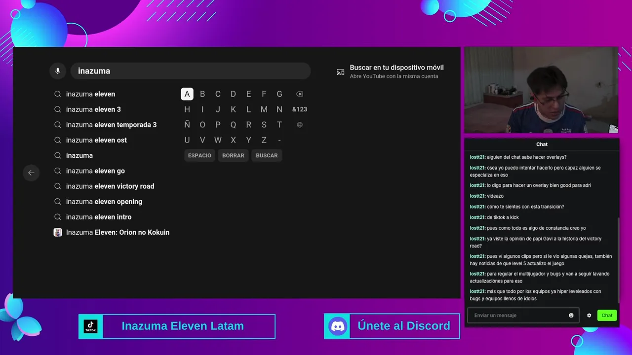This screenshot has height=355, width=632.
Task: Click the highlighted letter A key
Action: (187, 94)
